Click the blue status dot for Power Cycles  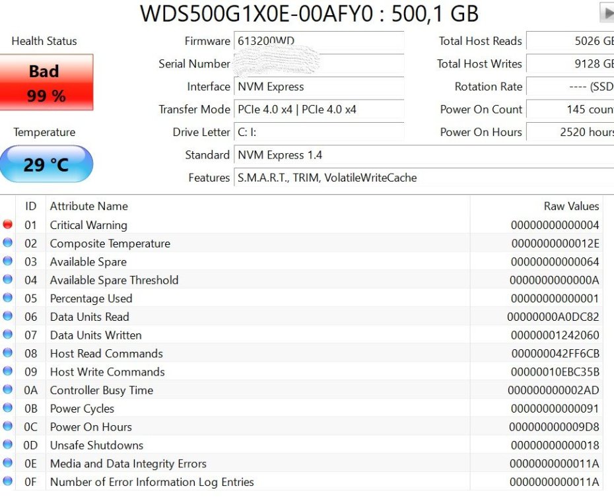(x=7, y=408)
